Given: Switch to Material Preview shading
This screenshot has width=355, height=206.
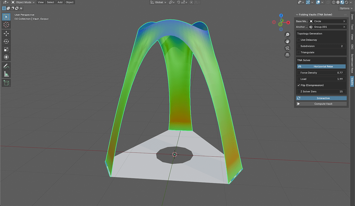Looking at the screenshot, I should click(x=342, y=2).
